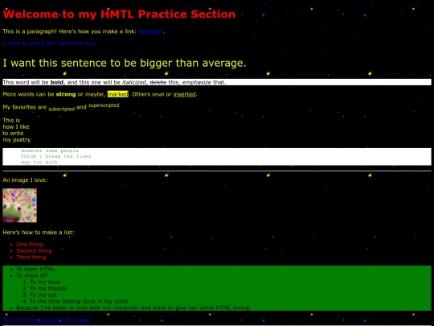Click the numbered item 'To my cat'

pos(43,295)
